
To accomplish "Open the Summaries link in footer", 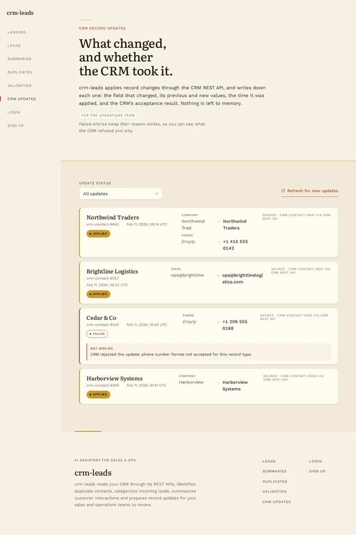I will (274, 471).
